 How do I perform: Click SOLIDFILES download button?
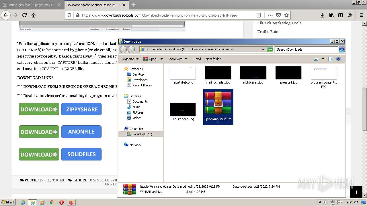(x=81, y=154)
